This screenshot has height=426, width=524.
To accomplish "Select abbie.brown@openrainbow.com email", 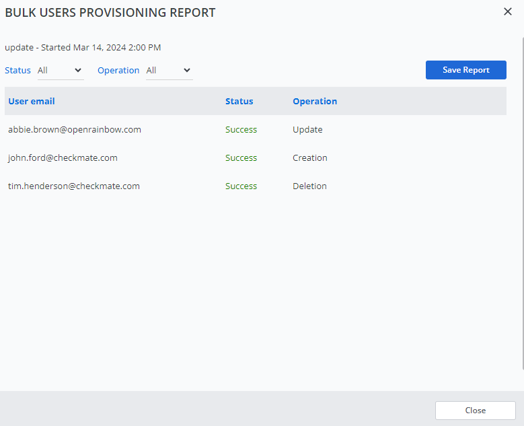I will (x=75, y=130).
